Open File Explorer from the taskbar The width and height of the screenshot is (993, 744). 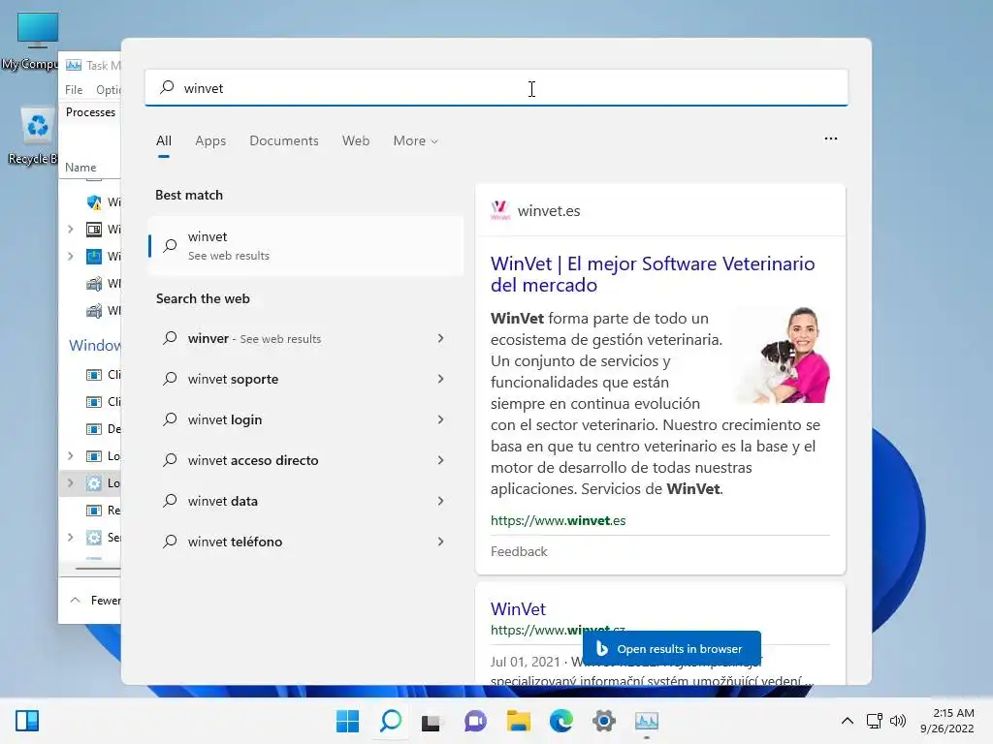pyautogui.click(x=518, y=721)
